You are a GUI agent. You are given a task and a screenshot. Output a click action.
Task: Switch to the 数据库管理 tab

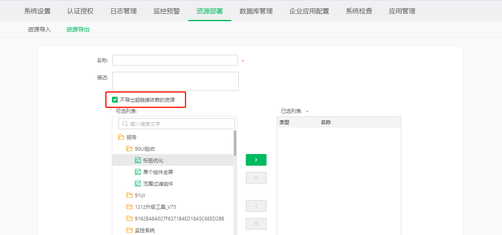coord(256,11)
